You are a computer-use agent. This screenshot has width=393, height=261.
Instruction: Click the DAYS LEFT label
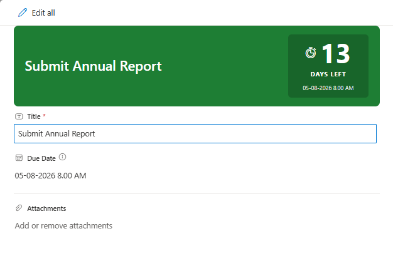(x=328, y=74)
